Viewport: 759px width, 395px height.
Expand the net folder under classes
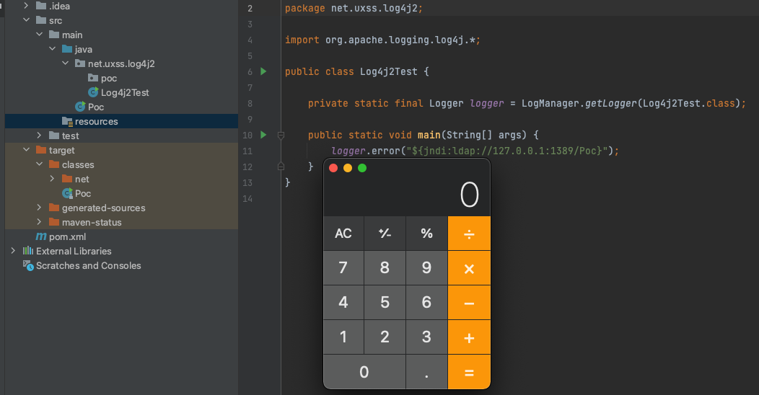(x=52, y=179)
